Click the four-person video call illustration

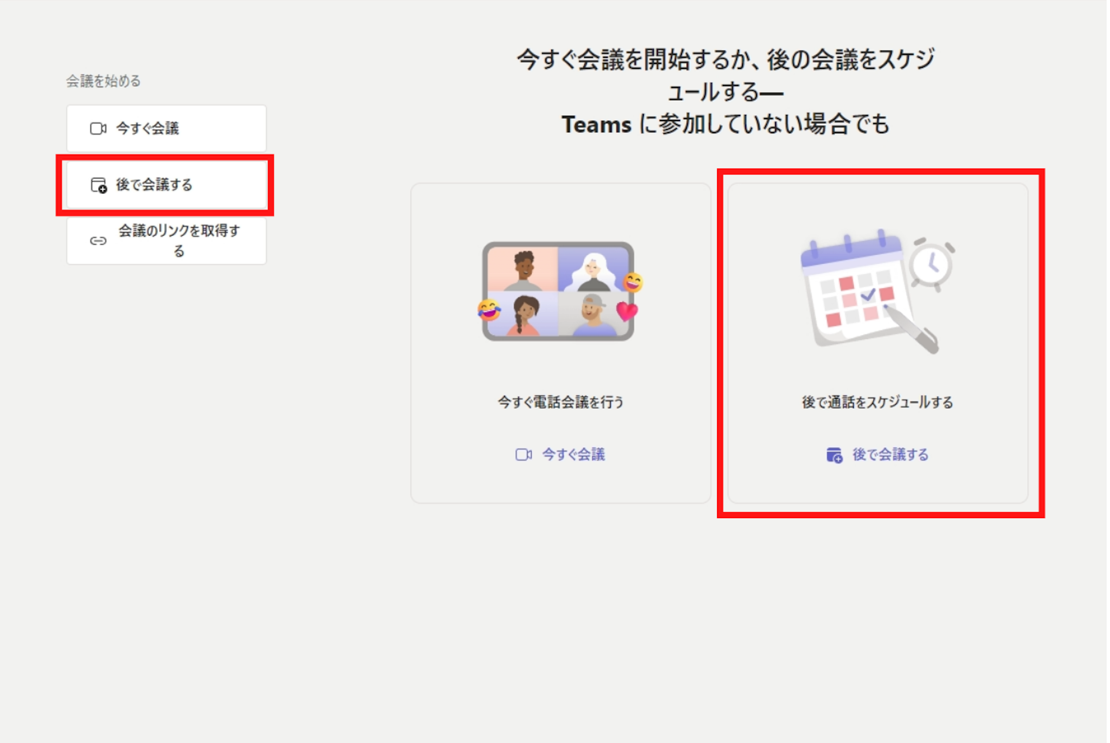(x=558, y=292)
